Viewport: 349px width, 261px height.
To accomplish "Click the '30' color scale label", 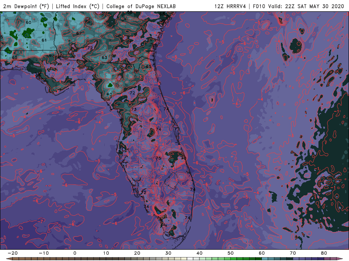I will (x=168, y=253).
